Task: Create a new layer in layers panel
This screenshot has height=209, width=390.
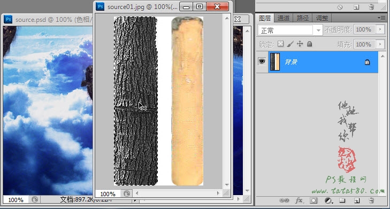Action: [357, 200]
